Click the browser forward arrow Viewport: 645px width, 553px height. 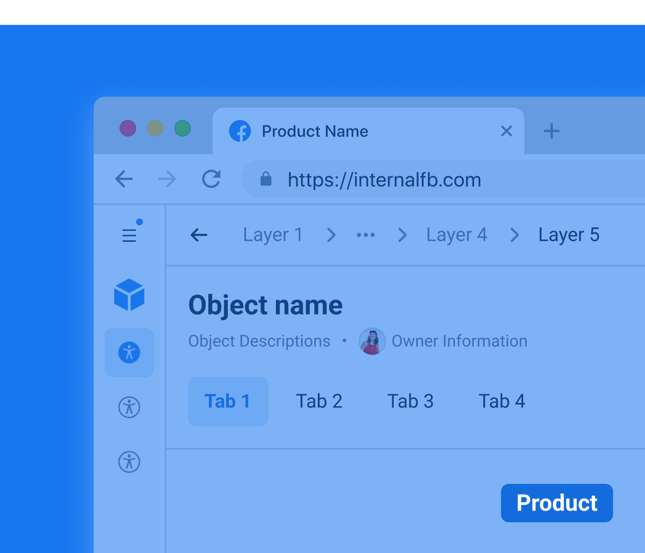click(167, 179)
